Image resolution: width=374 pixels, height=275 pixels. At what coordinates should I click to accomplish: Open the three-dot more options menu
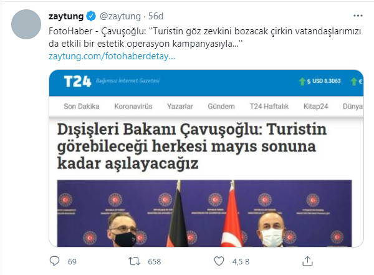click(358, 16)
